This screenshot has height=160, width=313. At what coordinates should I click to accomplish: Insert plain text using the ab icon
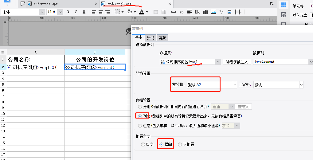(181, 12)
